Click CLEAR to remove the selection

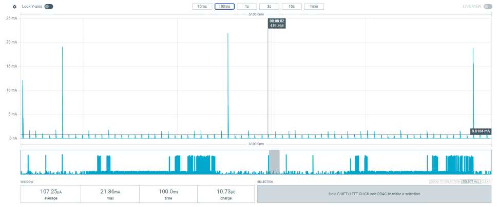486,181
